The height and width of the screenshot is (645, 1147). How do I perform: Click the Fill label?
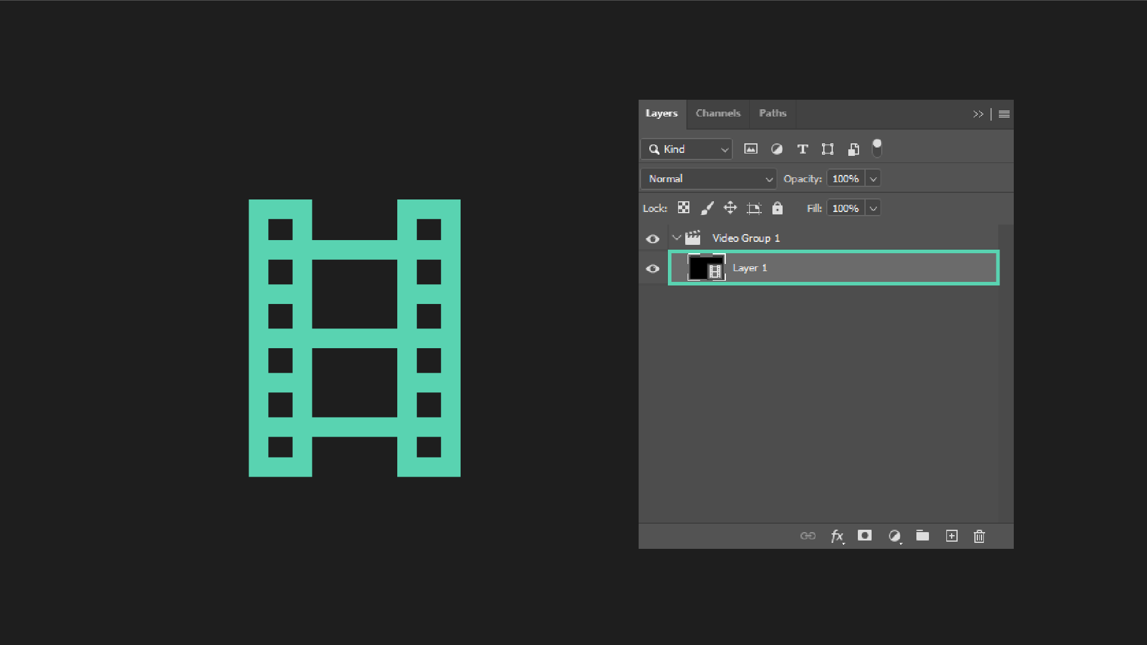click(814, 208)
